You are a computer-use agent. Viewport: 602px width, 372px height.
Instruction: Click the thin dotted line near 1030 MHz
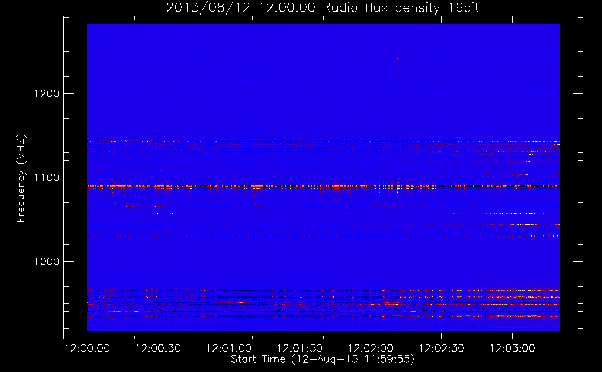pyautogui.click(x=323, y=236)
